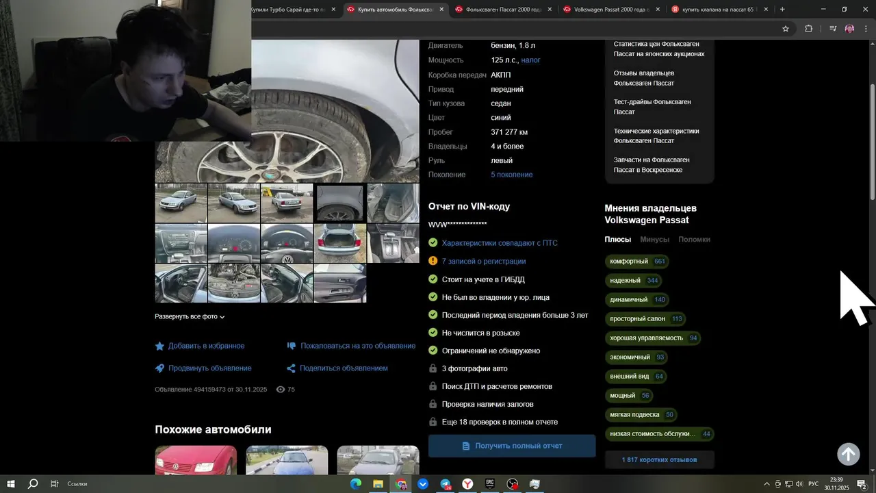Open 'Характеристики совпадают с ПТС' link

(x=500, y=243)
